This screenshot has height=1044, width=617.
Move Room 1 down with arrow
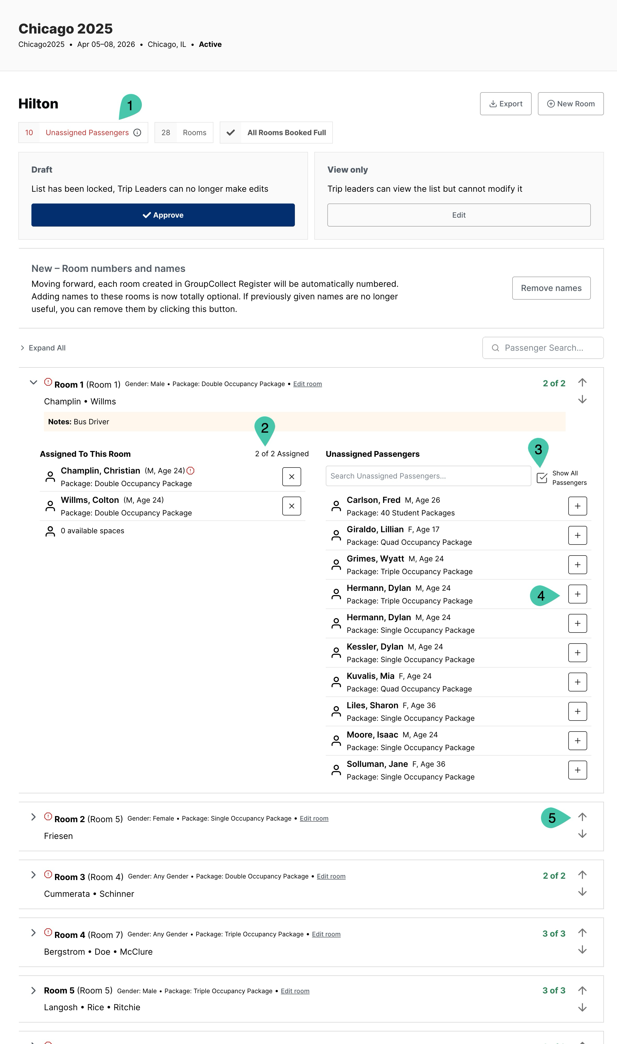(x=582, y=400)
